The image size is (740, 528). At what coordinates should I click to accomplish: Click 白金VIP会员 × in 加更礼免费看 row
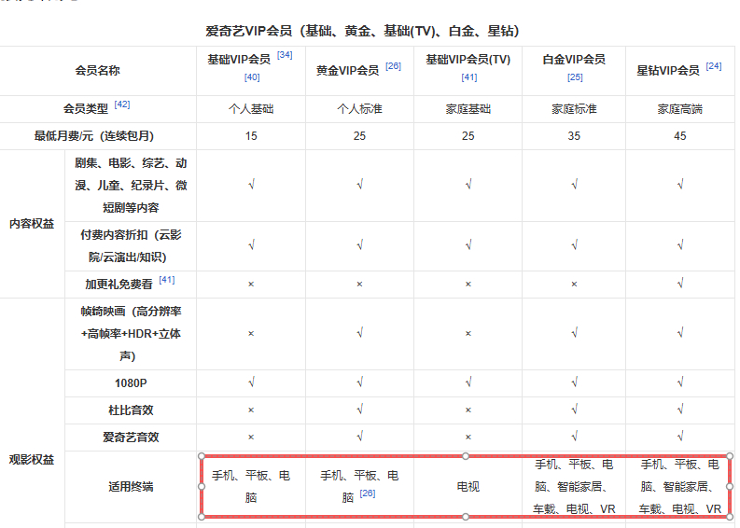pyautogui.click(x=574, y=284)
